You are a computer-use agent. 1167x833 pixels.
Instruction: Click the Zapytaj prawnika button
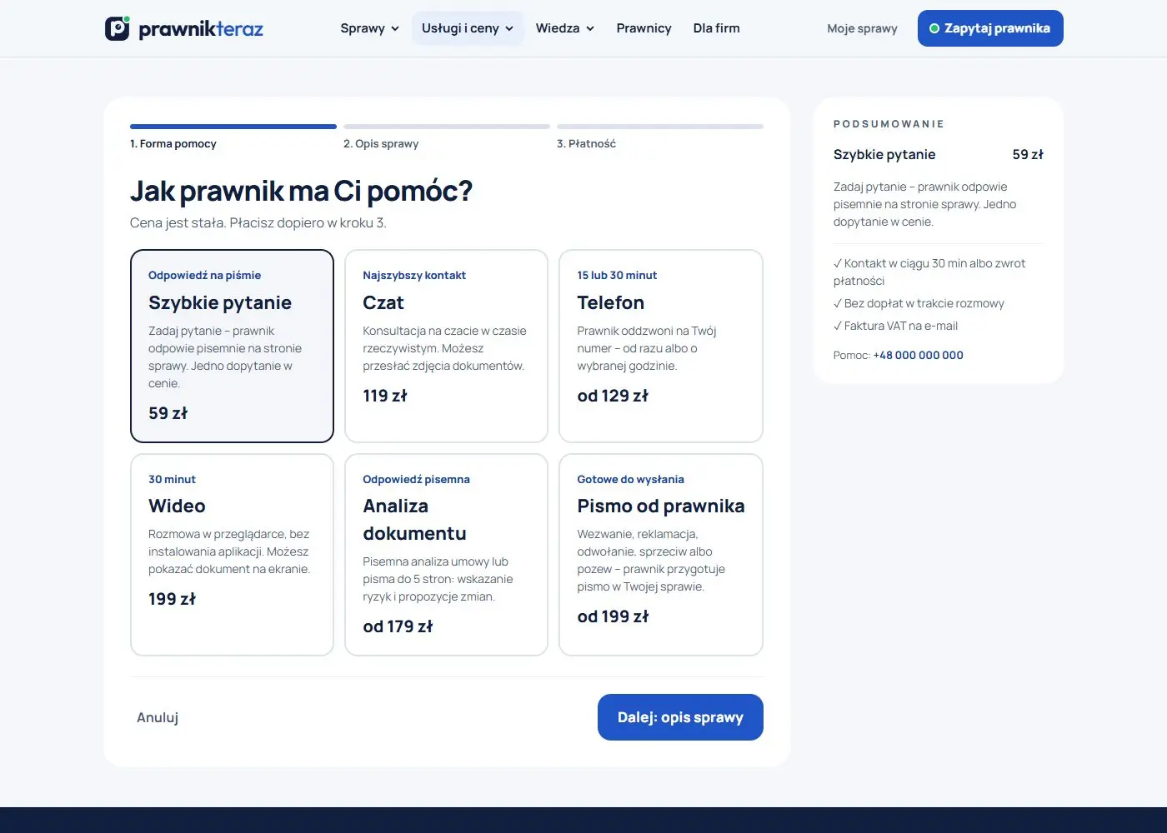[x=990, y=28]
